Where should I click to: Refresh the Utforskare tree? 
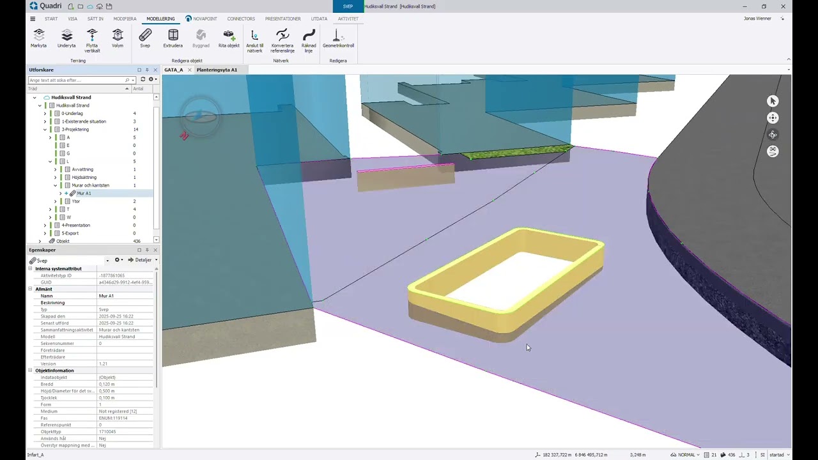143,80
